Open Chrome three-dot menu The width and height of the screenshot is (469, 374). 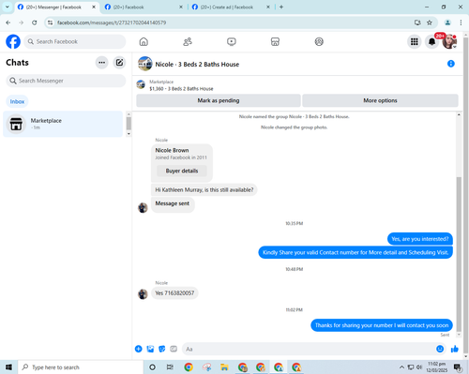(x=461, y=22)
